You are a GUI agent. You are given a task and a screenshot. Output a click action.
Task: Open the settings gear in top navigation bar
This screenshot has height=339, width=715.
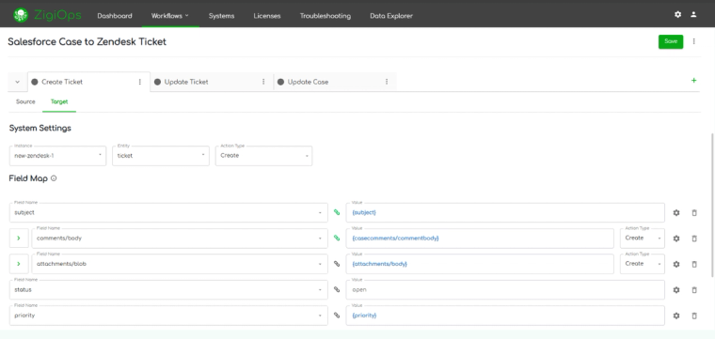[677, 15]
